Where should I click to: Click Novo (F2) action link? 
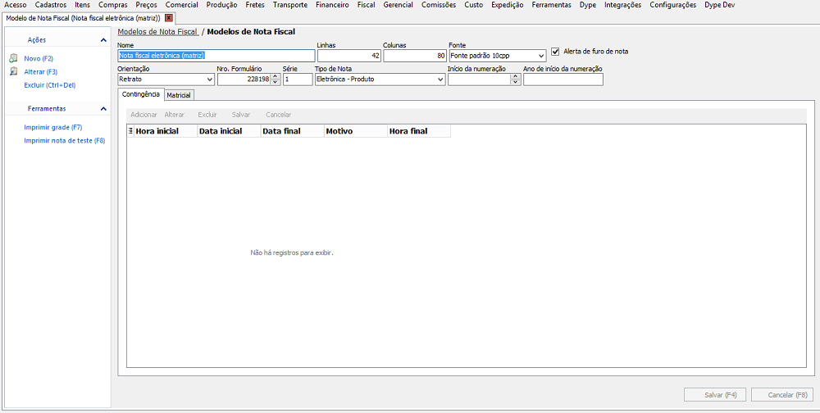(39, 58)
